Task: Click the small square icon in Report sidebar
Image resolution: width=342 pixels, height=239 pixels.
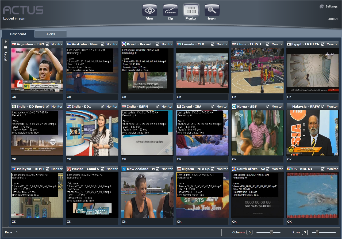Action: (5, 47)
